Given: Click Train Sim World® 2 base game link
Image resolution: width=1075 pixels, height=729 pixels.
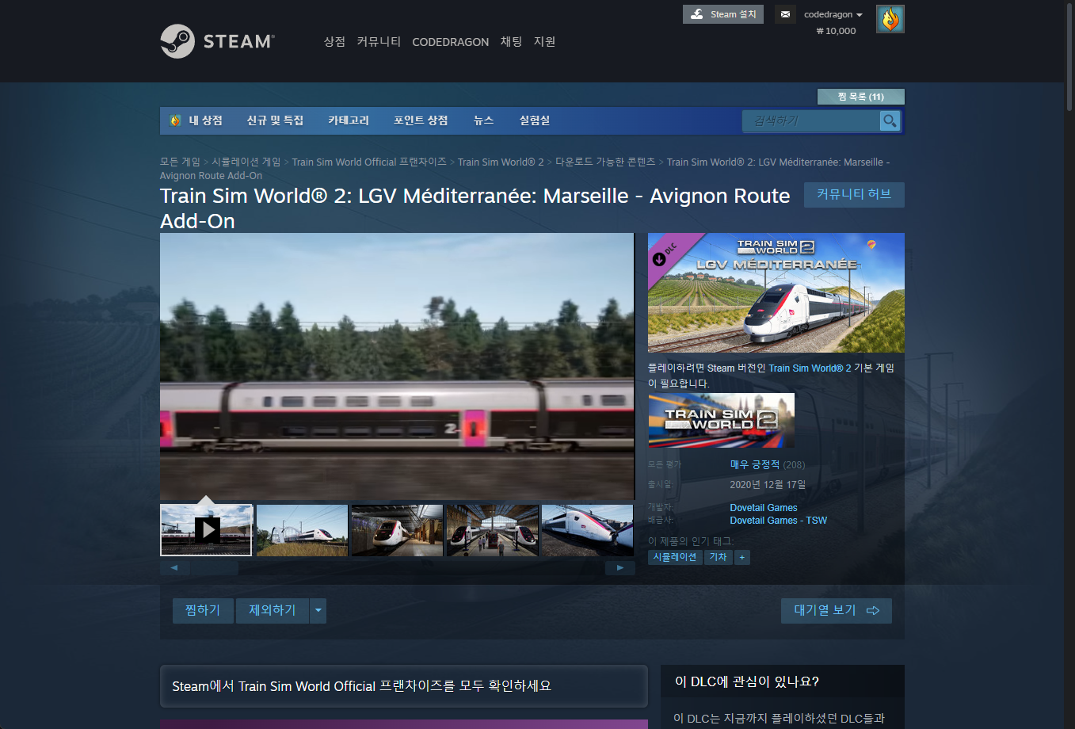Looking at the screenshot, I should (810, 368).
